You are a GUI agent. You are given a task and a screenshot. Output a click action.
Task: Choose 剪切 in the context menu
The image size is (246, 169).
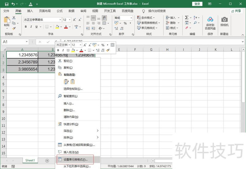point(78,61)
